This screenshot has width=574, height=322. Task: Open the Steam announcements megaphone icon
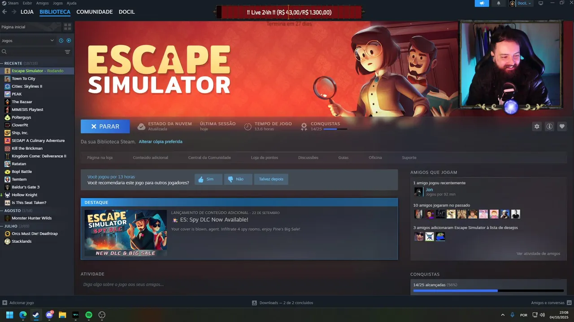pos(482,3)
